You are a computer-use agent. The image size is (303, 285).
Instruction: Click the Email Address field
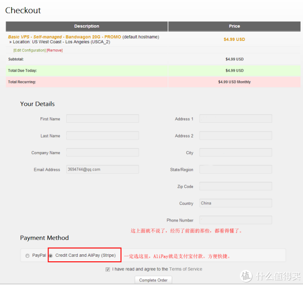pyautogui.click(x=103, y=170)
